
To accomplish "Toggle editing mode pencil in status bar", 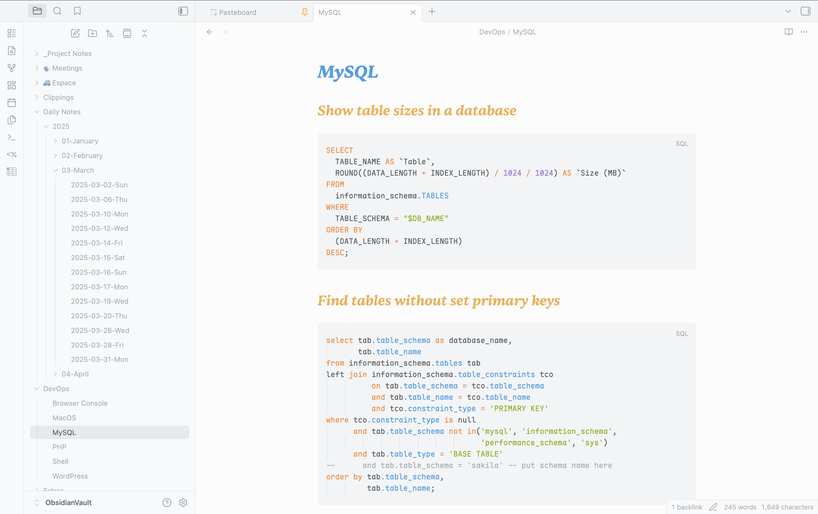I will coord(713,507).
